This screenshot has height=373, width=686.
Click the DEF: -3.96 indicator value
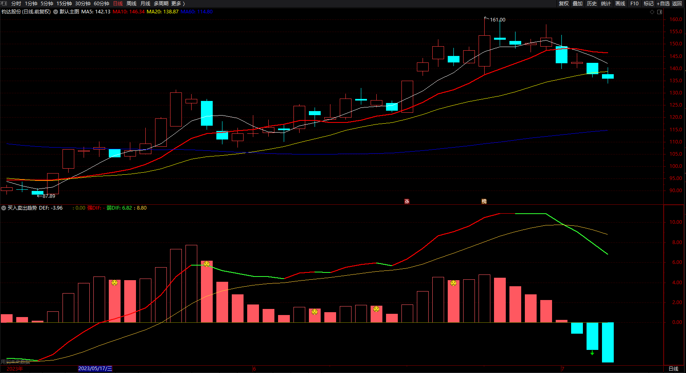click(x=51, y=208)
